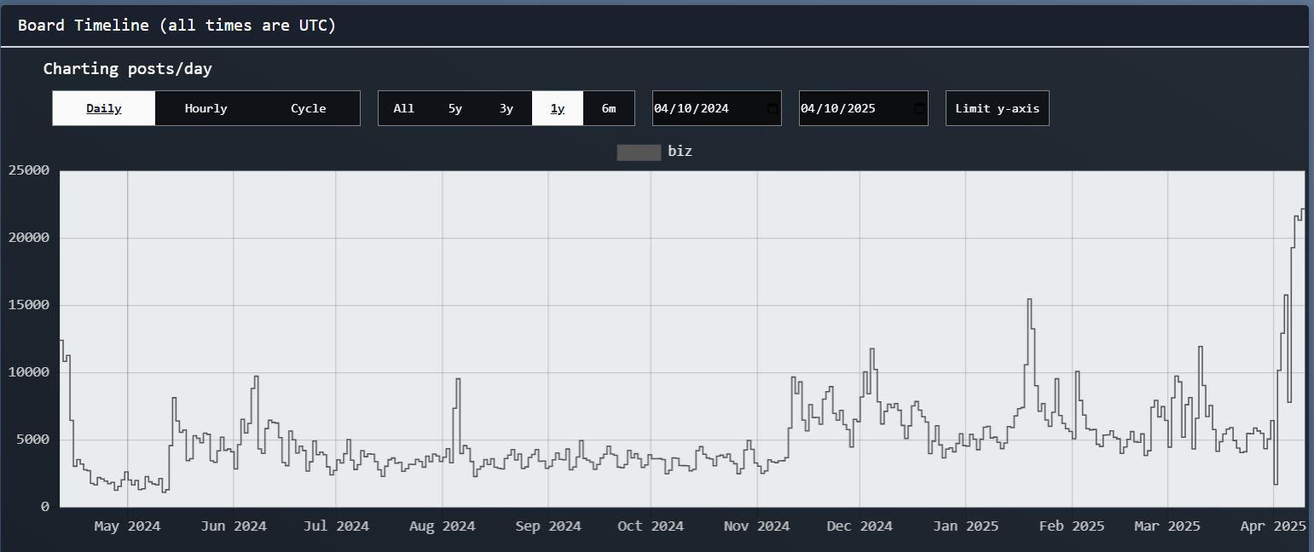Click the Sep 2024 x-axis label

pyautogui.click(x=548, y=526)
